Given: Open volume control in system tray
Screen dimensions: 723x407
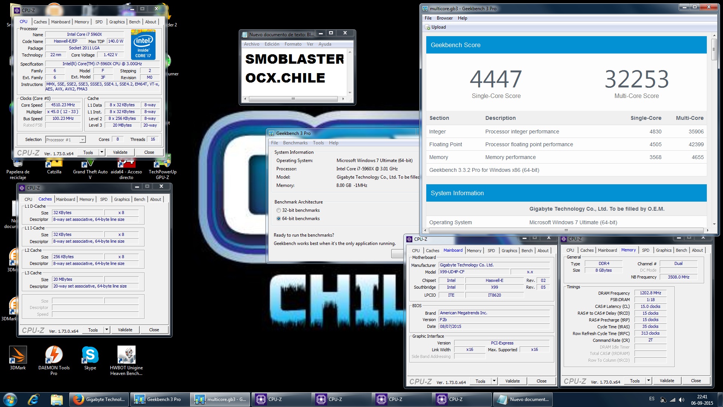Looking at the screenshot, I should [x=681, y=400].
